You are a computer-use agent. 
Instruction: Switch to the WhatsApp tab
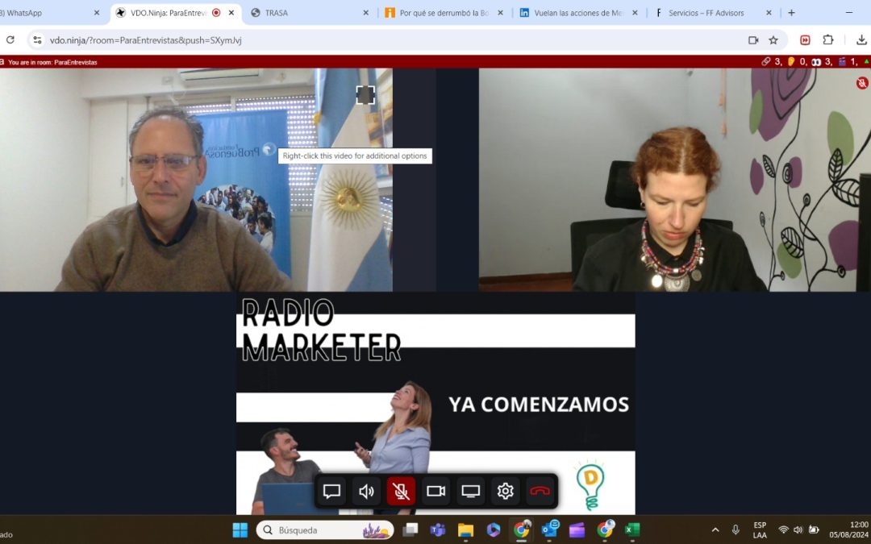48,13
